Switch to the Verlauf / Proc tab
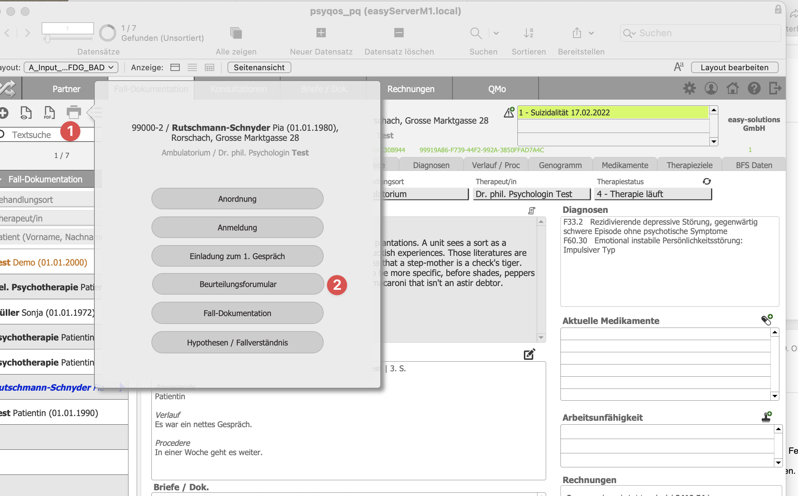 click(x=496, y=165)
